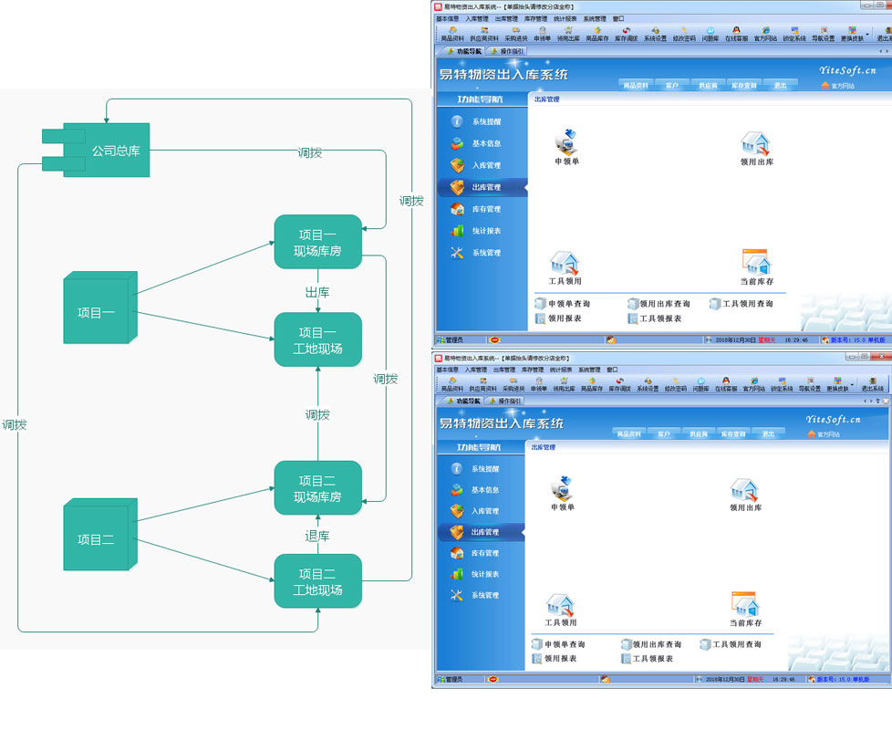
Task: Select 系统提醒 in the lower window sidebar
Action: click(x=484, y=469)
